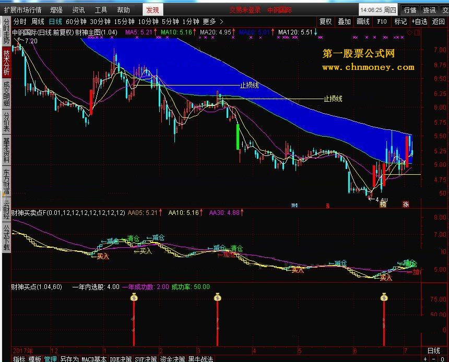Open the 扩展市场行情 menu
Screen dimensions: 449x362
(23, 10)
